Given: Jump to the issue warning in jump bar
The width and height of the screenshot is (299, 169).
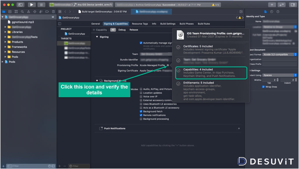Looking at the screenshot, I should [x=240, y=18].
